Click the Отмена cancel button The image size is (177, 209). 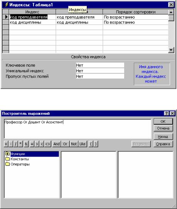point(163,128)
